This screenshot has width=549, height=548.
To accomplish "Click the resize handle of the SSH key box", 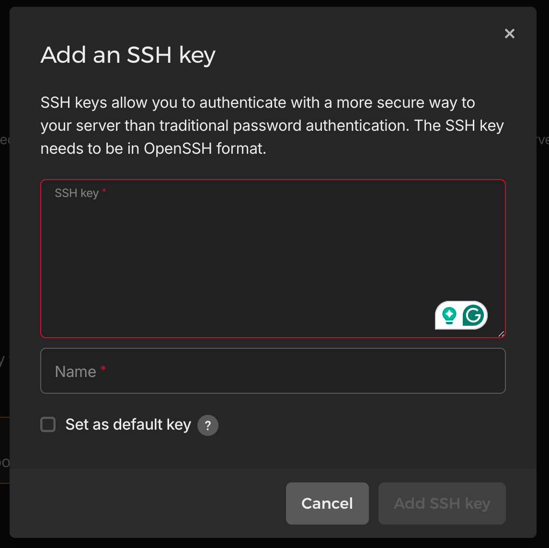I will click(x=501, y=334).
